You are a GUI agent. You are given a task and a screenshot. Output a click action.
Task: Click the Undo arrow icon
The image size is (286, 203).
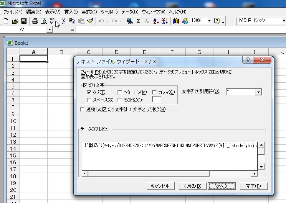[101, 21]
